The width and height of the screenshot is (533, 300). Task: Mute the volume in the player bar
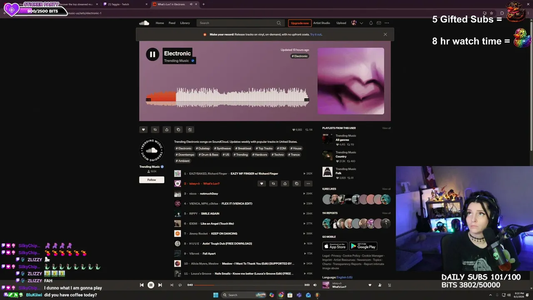pyautogui.click(x=315, y=285)
